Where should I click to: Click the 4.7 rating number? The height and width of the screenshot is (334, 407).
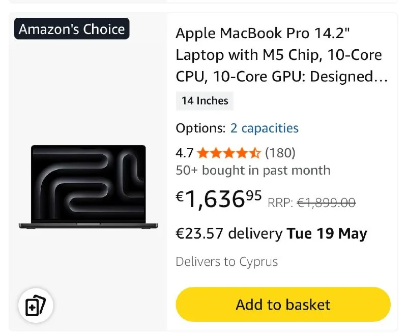click(185, 153)
